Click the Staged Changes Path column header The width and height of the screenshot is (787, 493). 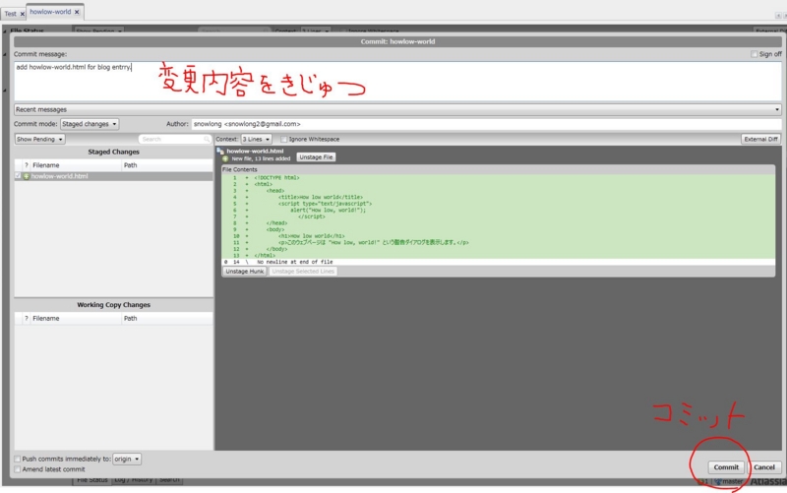coord(167,165)
